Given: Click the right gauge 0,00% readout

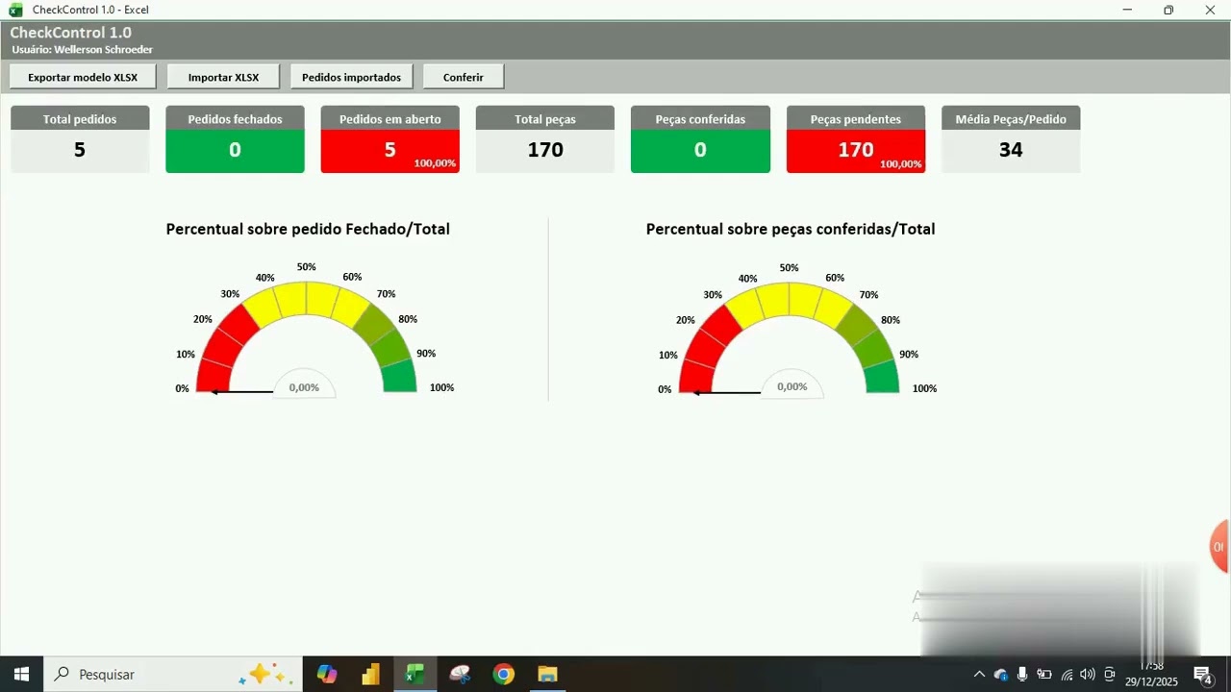Looking at the screenshot, I should (x=792, y=386).
